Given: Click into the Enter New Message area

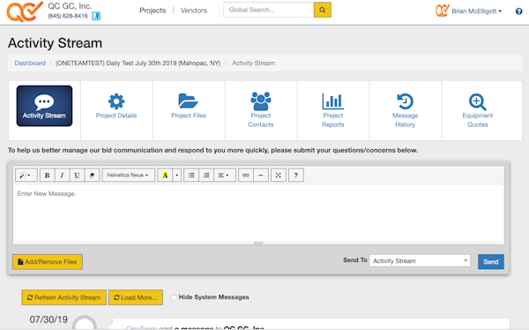Looking at the screenshot, I should (258, 214).
